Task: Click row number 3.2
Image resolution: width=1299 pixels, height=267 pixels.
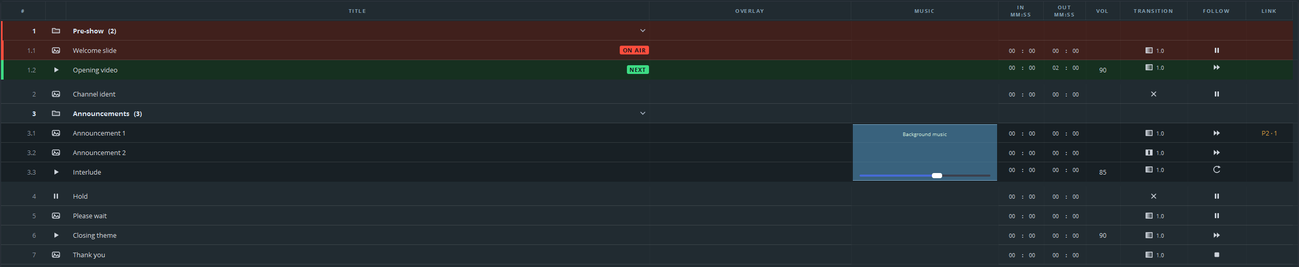Action: [31, 152]
